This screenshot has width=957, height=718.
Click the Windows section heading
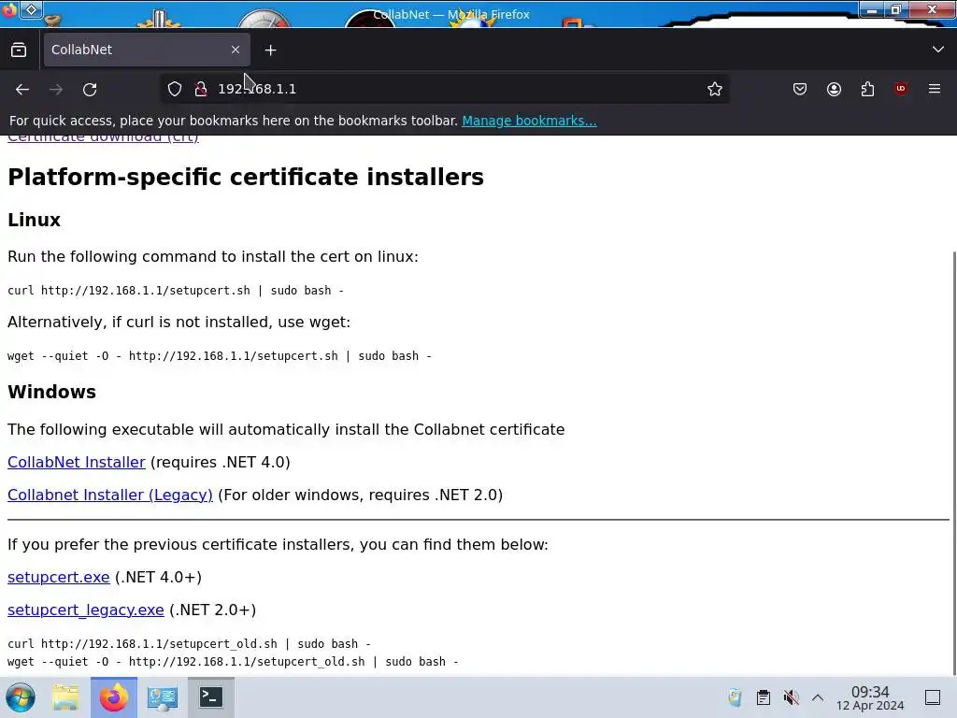pyautogui.click(x=52, y=392)
